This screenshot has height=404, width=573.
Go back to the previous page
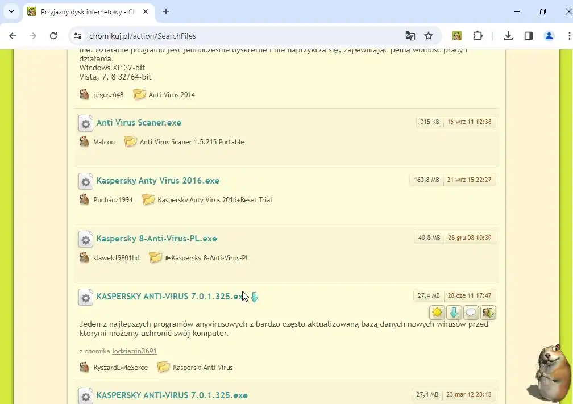pyautogui.click(x=13, y=36)
